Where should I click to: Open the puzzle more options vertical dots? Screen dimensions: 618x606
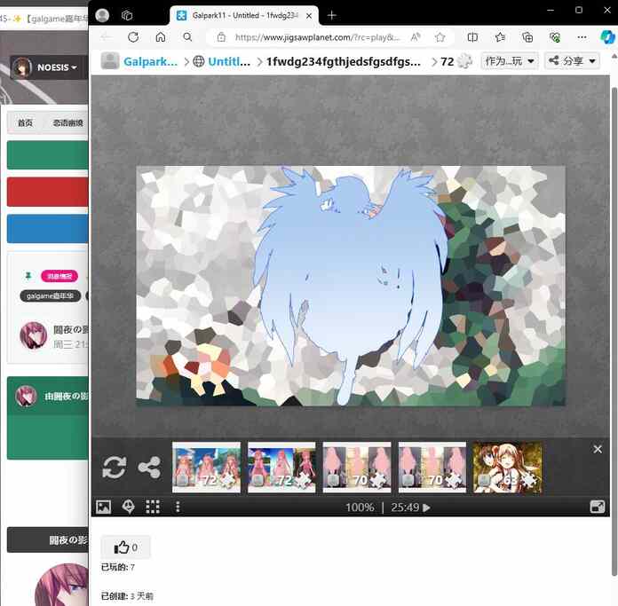178,507
